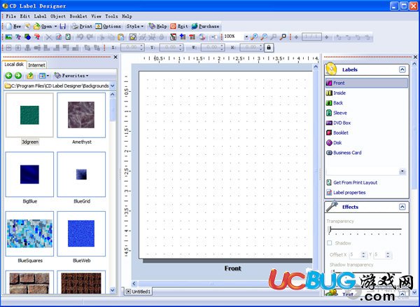Viewport: 420px width, 307px height.
Task: Select the BigBlue background thumbnail
Action: (x=29, y=175)
